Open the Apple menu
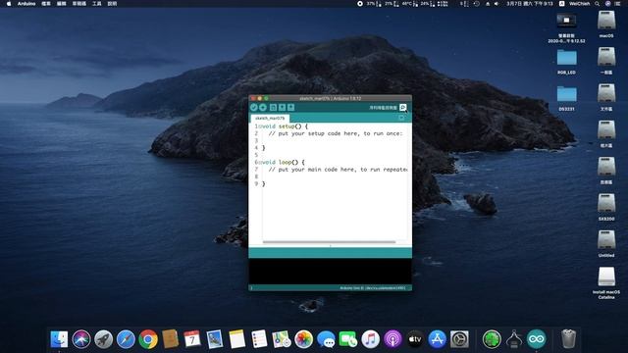 (9, 4)
